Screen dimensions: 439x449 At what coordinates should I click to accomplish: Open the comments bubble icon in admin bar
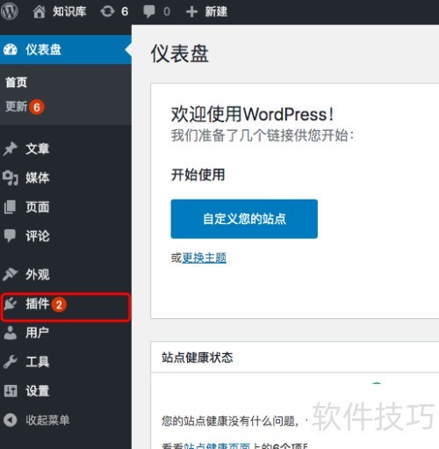click(x=149, y=11)
